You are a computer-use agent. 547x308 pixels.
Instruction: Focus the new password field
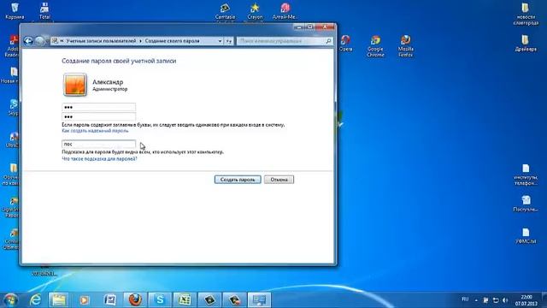(99, 107)
